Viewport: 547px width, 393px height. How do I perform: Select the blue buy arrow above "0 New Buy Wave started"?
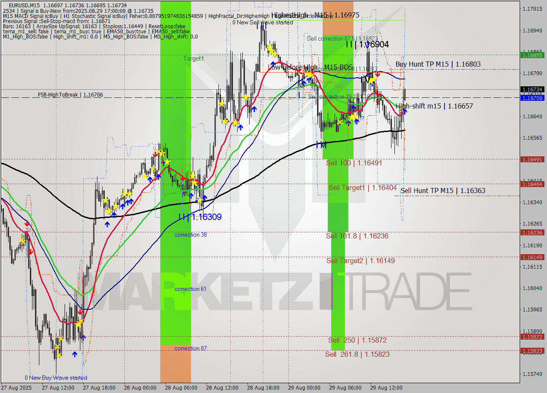coord(75,354)
